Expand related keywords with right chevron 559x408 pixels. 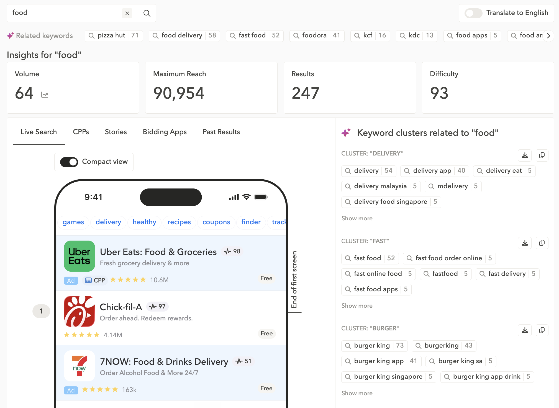[x=548, y=35]
